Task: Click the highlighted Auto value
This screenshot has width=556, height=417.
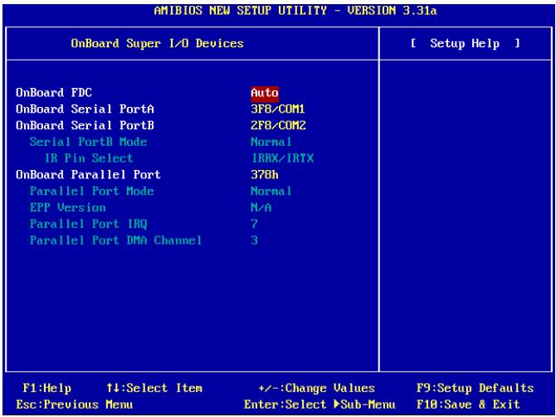Action: pyautogui.click(x=265, y=93)
